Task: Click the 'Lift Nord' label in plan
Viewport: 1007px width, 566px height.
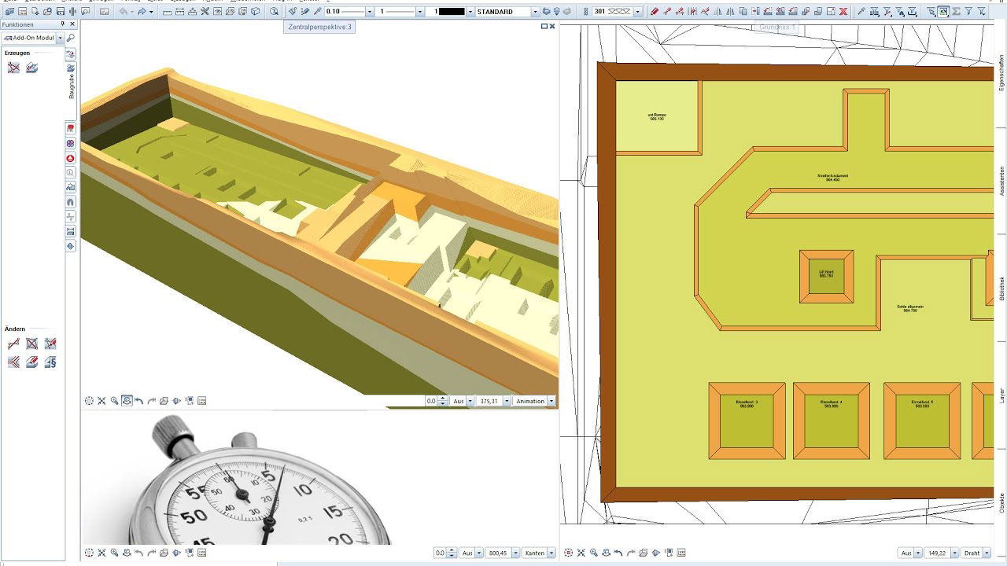Action: 826,272
